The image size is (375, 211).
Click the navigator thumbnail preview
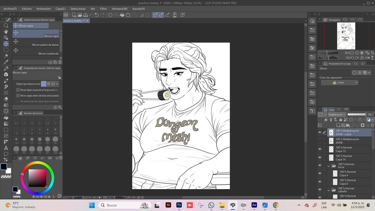tap(347, 36)
